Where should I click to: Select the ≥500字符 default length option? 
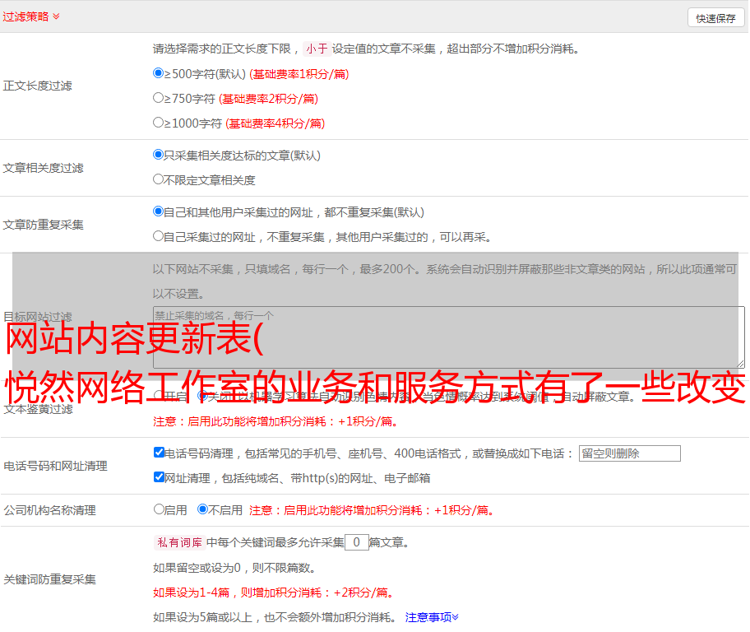pos(158,73)
